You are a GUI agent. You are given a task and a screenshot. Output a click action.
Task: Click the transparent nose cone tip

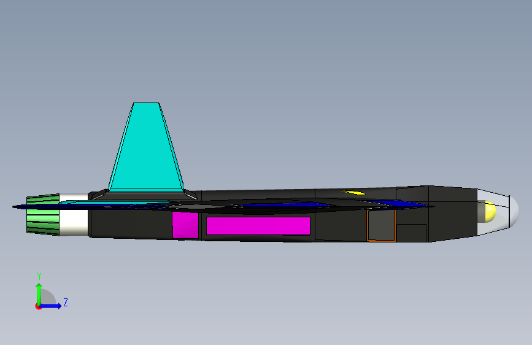(x=514, y=212)
